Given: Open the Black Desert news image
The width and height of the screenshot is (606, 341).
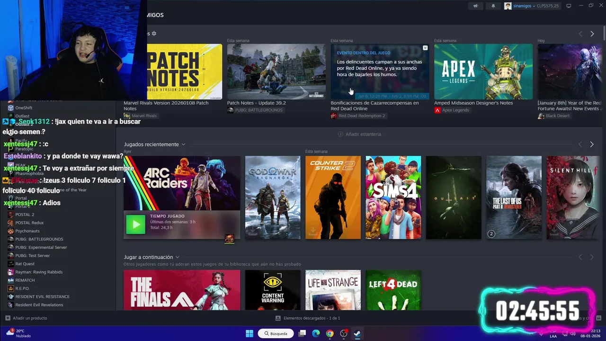Looking at the screenshot, I should (x=570, y=72).
